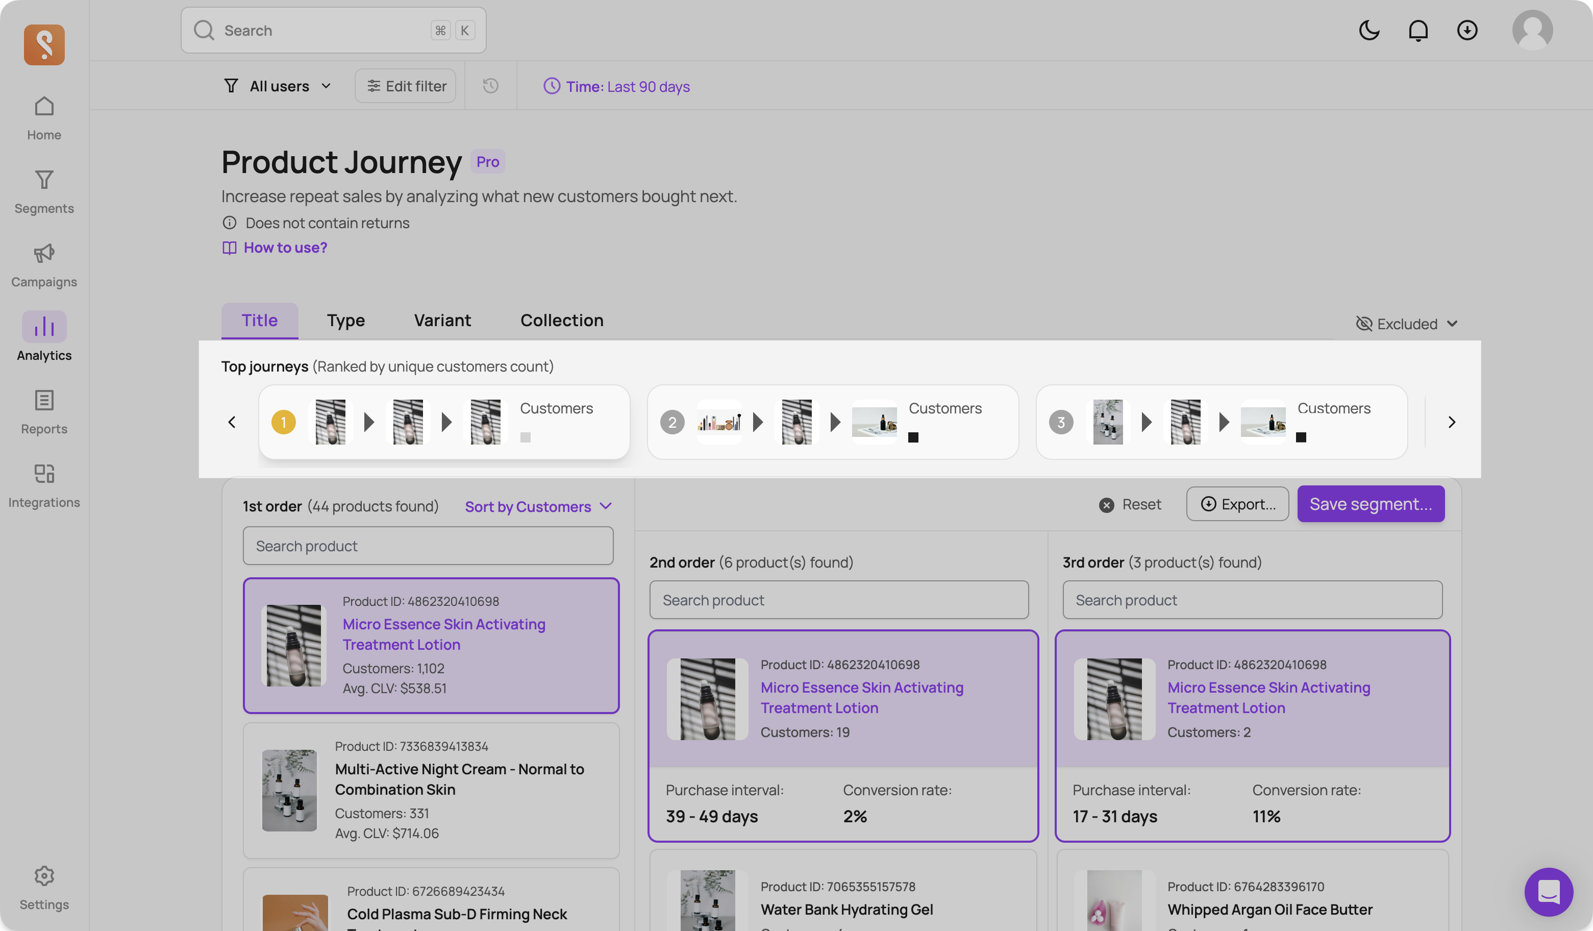The image size is (1593, 931).
Task: Select 3rd order Micro Essence card with 2 customers
Action: tap(1252, 736)
